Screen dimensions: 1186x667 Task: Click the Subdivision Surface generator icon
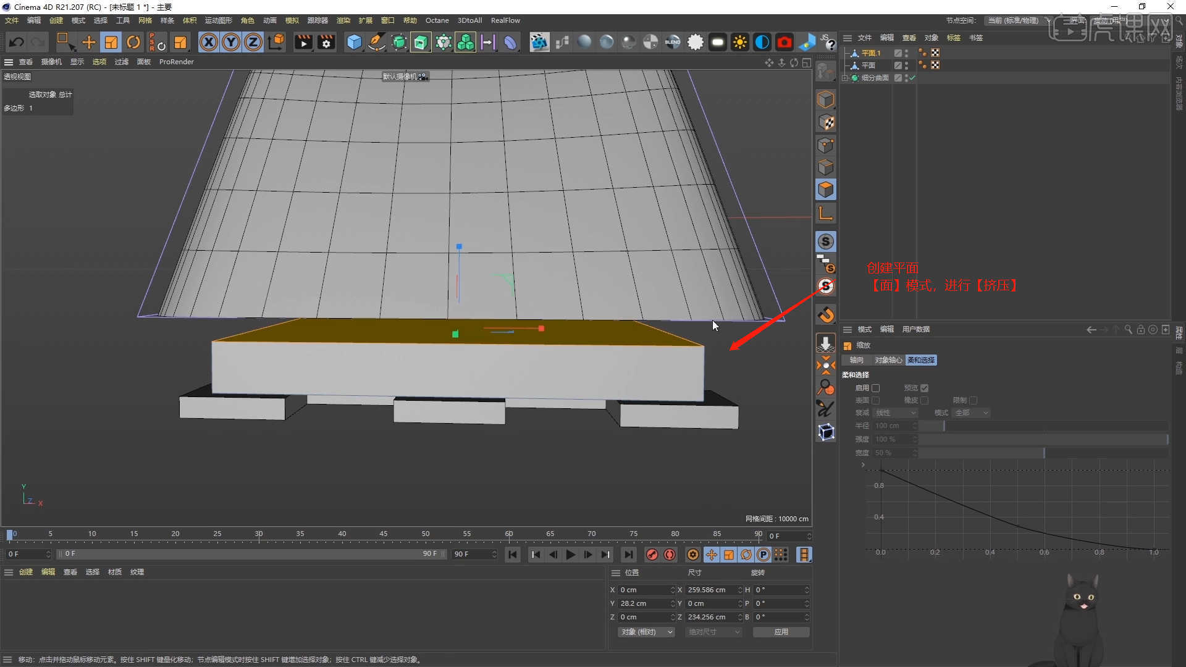click(399, 43)
